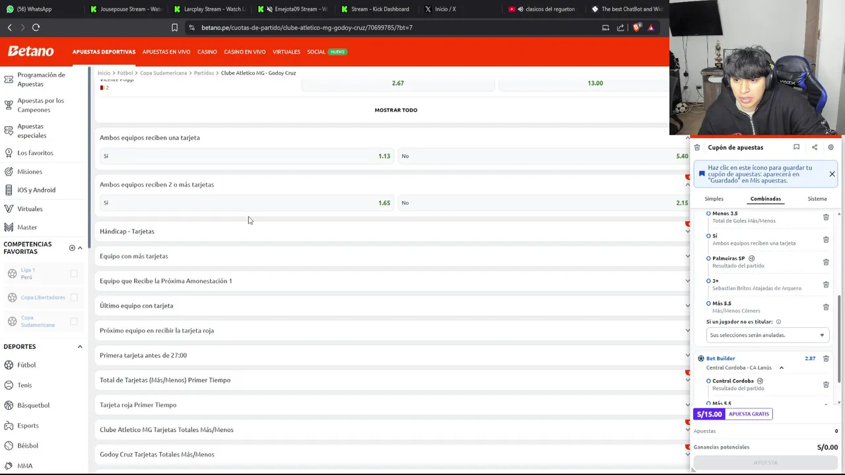Switch to Simples tab in bet slip
845x475 pixels.
pyautogui.click(x=714, y=199)
